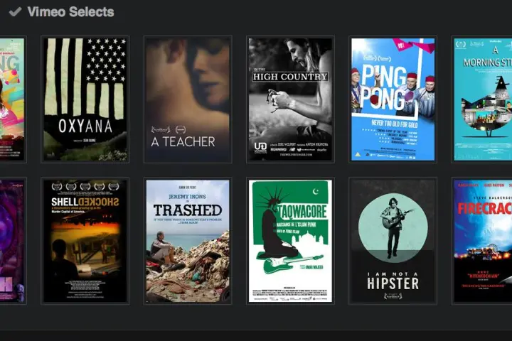
Task: Open the Trashed film poster
Action: click(188, 241)
